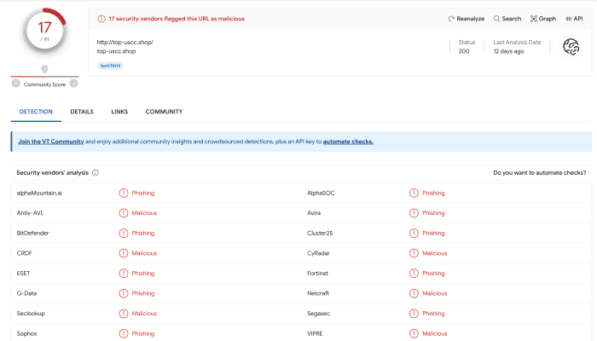Click the CyRadar vendor name
The image size is (597, 341).
(x=318, y=253)
